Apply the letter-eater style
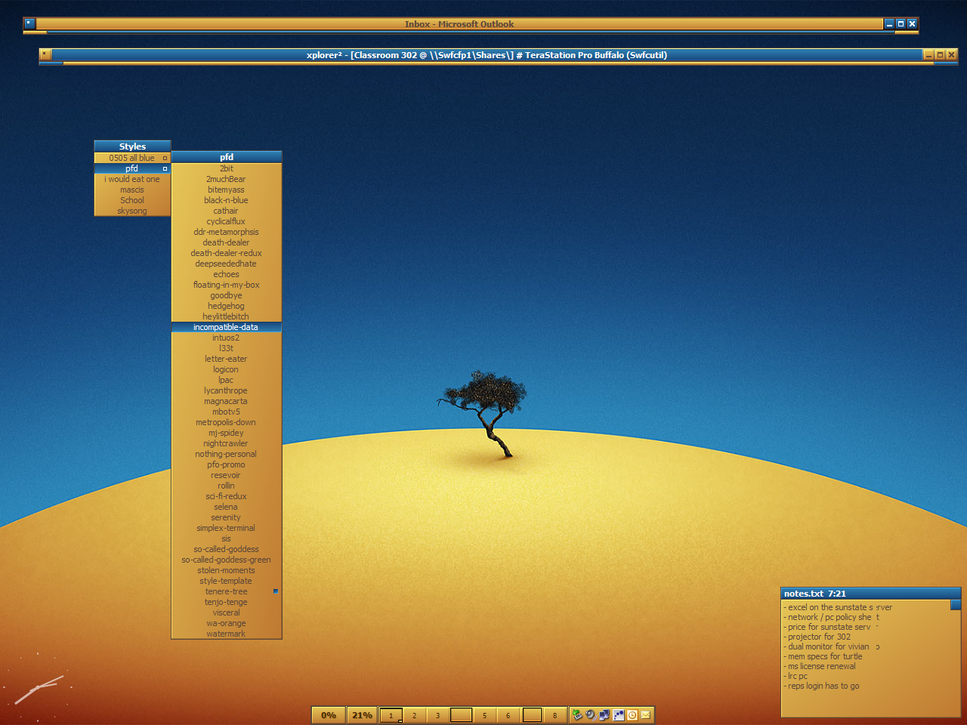The height and width of the screenshot is (725, 967). coord(227,359)
